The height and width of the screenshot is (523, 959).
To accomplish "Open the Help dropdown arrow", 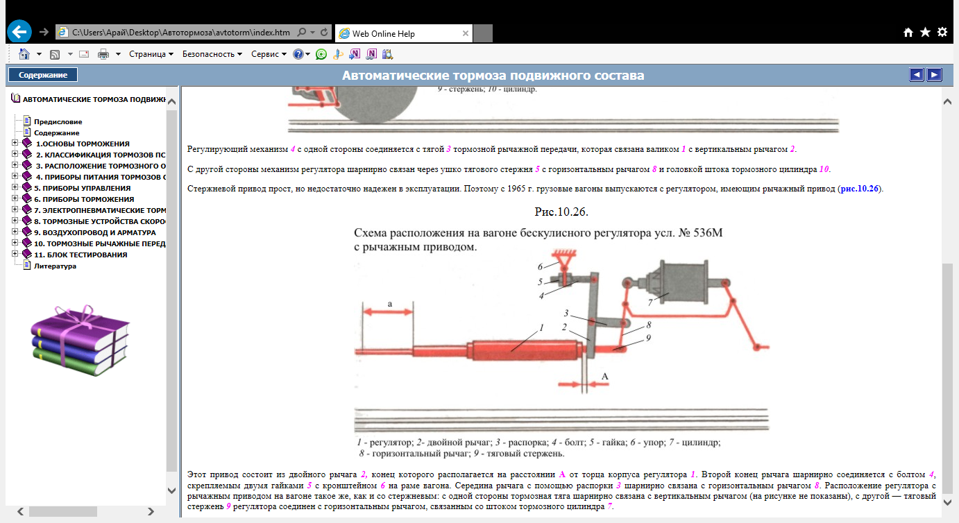I will click(307, 54).
